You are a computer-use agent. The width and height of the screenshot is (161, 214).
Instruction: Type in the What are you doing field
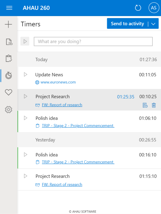click(x=93, y=42)
